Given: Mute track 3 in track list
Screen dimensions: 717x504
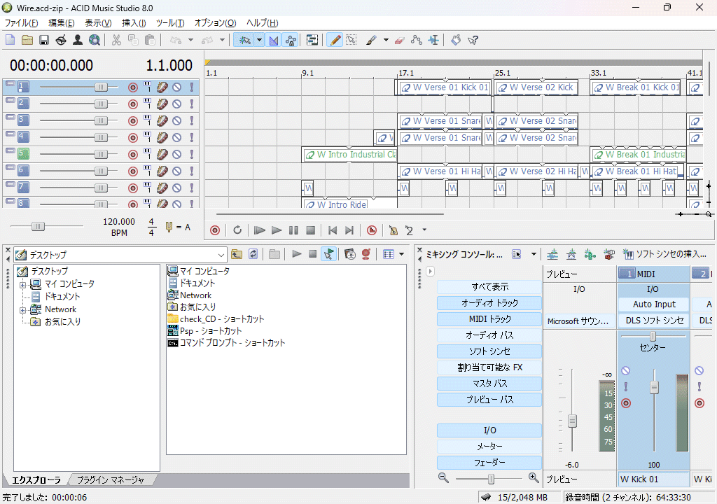Looking at the screenshot, I should click(176, 120).
